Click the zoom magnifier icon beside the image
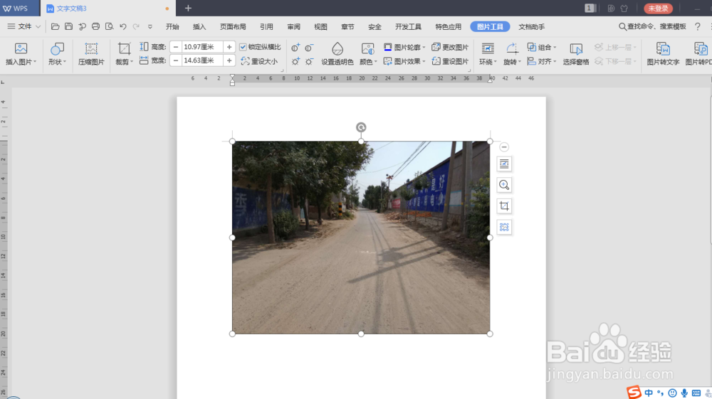 [x=504, y=185]
